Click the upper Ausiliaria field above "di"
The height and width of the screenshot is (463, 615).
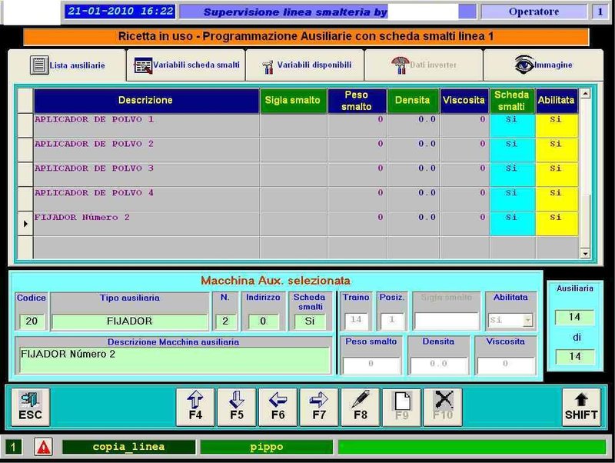coord(574,317)
